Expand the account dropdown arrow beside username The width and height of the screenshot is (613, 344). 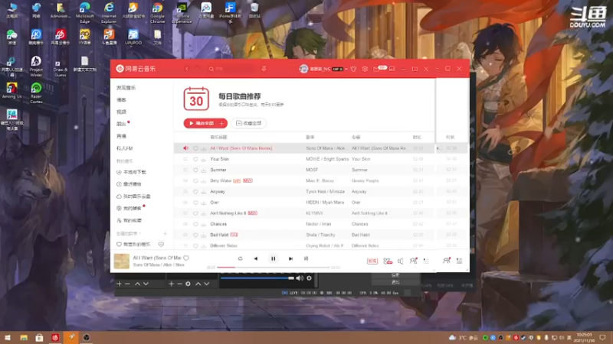(x=346, y=69)
